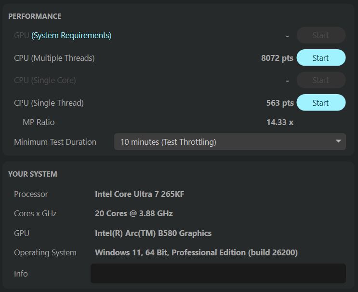Click the Info label

(21, 274)
